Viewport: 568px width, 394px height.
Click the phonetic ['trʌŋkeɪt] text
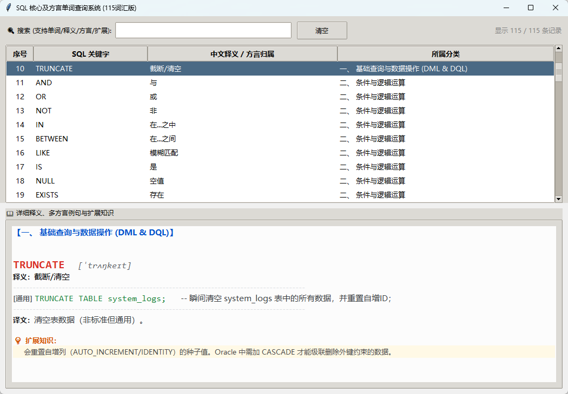[105, 266]
